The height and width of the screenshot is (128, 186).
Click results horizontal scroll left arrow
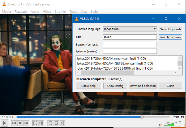78,72
